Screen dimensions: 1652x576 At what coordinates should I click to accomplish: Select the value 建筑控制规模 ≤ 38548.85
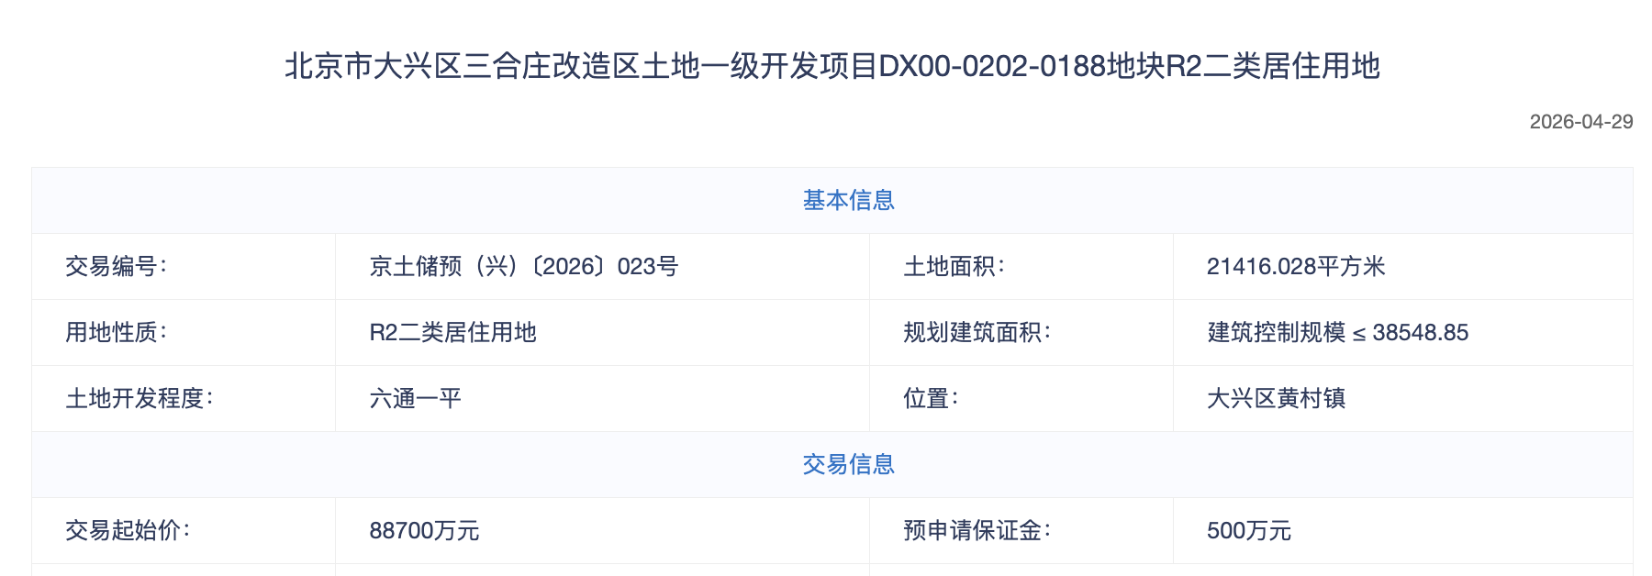pos(1337,333)
